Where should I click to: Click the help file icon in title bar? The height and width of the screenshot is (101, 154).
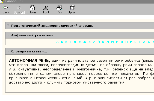(2, 1)
